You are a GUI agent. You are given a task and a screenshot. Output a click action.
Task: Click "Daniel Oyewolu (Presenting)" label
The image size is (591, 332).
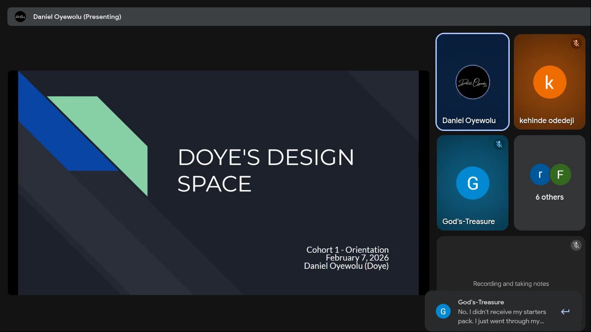point(77,17)
